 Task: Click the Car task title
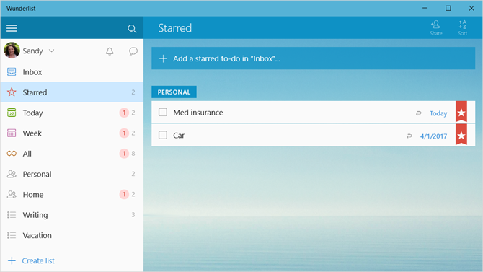tap(179, 136)
